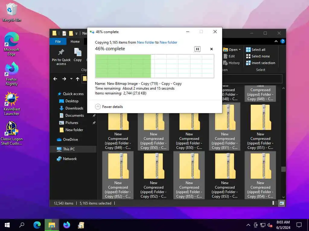
Task: Collapse the ribbon with the chevron
Action: [x=276, y=41]
